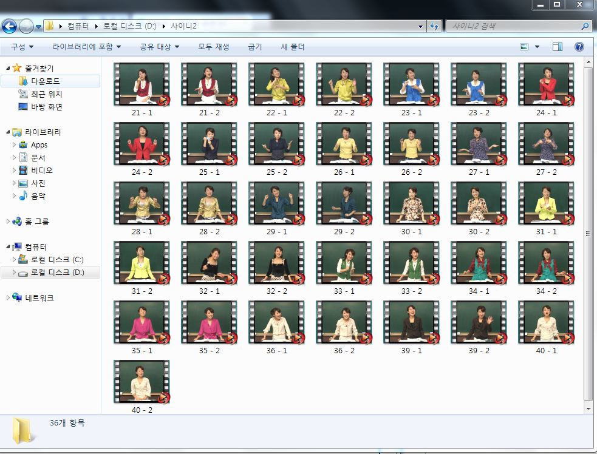The image size is (597, 454).
Task: Select video file 28 - 1
Action: (142, 208)
